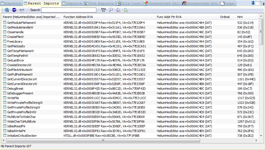Viewport: 265px width, 150px height.
Task: Click the round blue undecorate icon in the toolbar
Action: [x=14, y=10]
